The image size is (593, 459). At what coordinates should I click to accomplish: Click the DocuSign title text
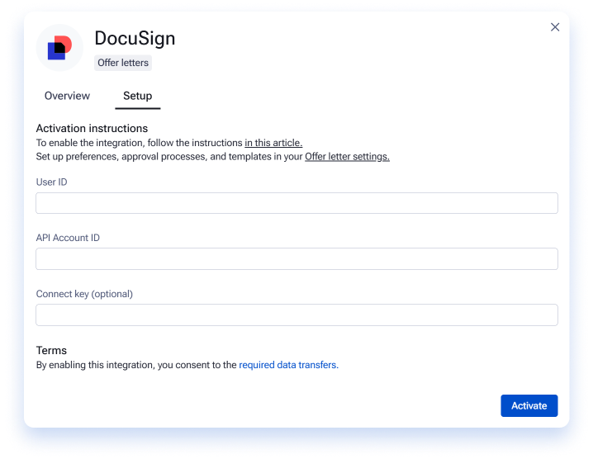coord(135,39)
